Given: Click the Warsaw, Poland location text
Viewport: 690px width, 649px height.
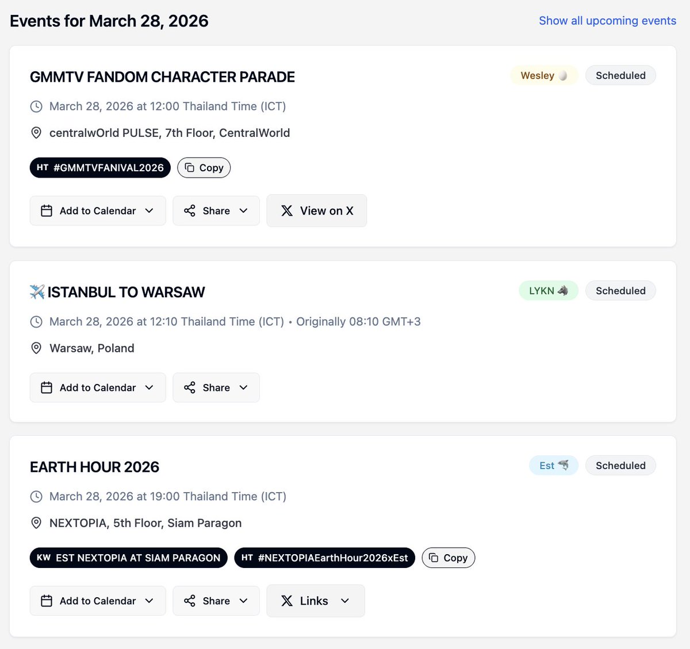Looking at the screenshot, I should pos(92,348).
